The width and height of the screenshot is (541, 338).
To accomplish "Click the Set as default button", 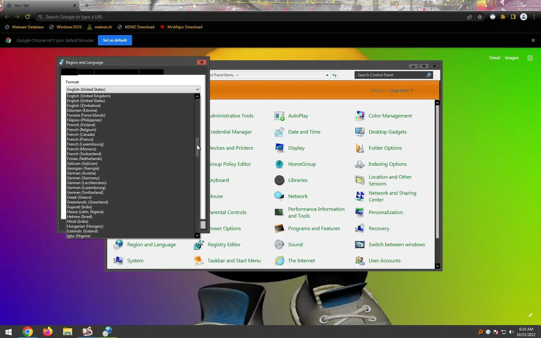I will (115, 40).
